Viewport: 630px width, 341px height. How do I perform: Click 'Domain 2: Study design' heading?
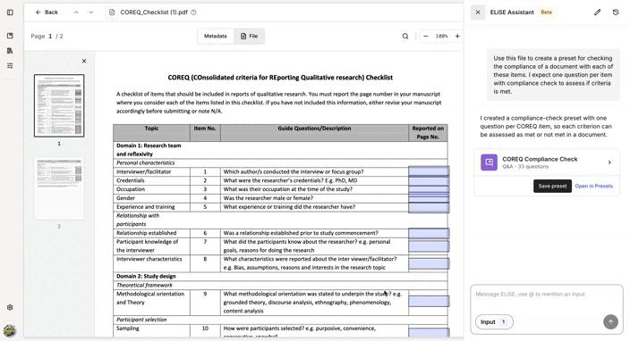coord(146,276)
